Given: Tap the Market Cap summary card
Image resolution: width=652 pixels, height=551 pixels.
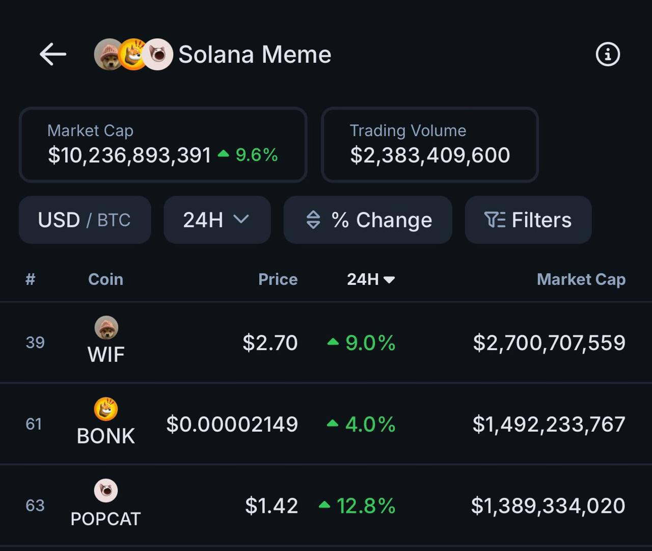Looking at the screenshot, I should [162, 145].
